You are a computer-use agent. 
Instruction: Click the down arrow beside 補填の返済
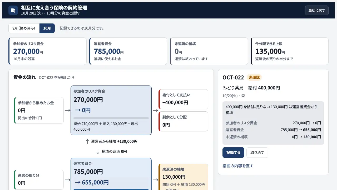(98, 151)
